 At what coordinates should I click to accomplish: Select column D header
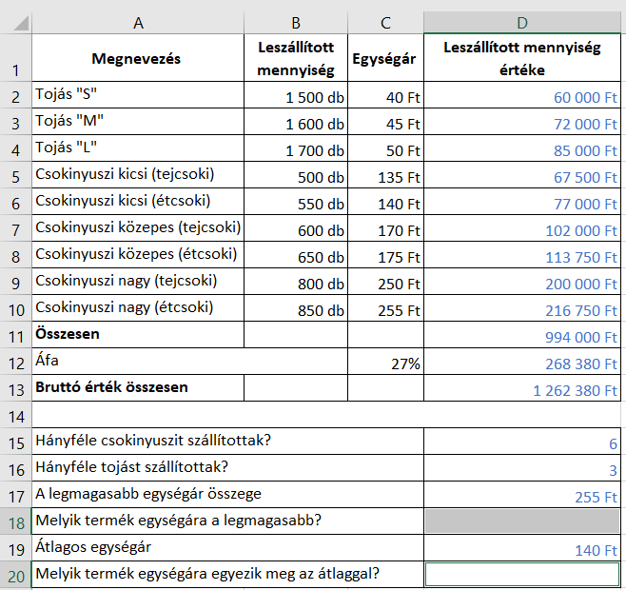point(521,22)
